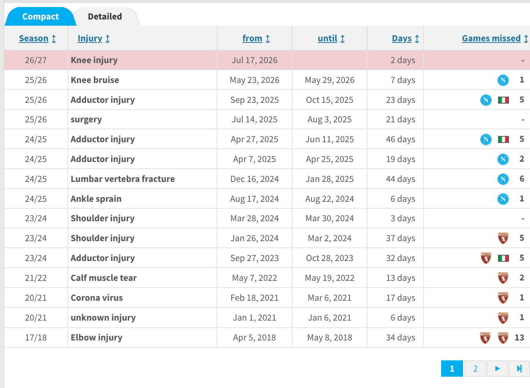Image resolution: width=530 pixels, height=388 pixels.
Task: Click Napoli icon in Ankle sprain row
Action: coord(503,199)
